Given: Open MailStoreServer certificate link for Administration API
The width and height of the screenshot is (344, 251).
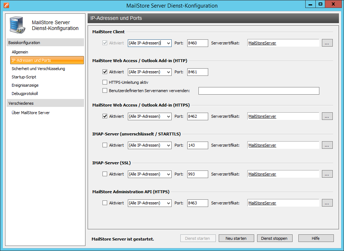Looking at the screenshot, I should 262,203.
